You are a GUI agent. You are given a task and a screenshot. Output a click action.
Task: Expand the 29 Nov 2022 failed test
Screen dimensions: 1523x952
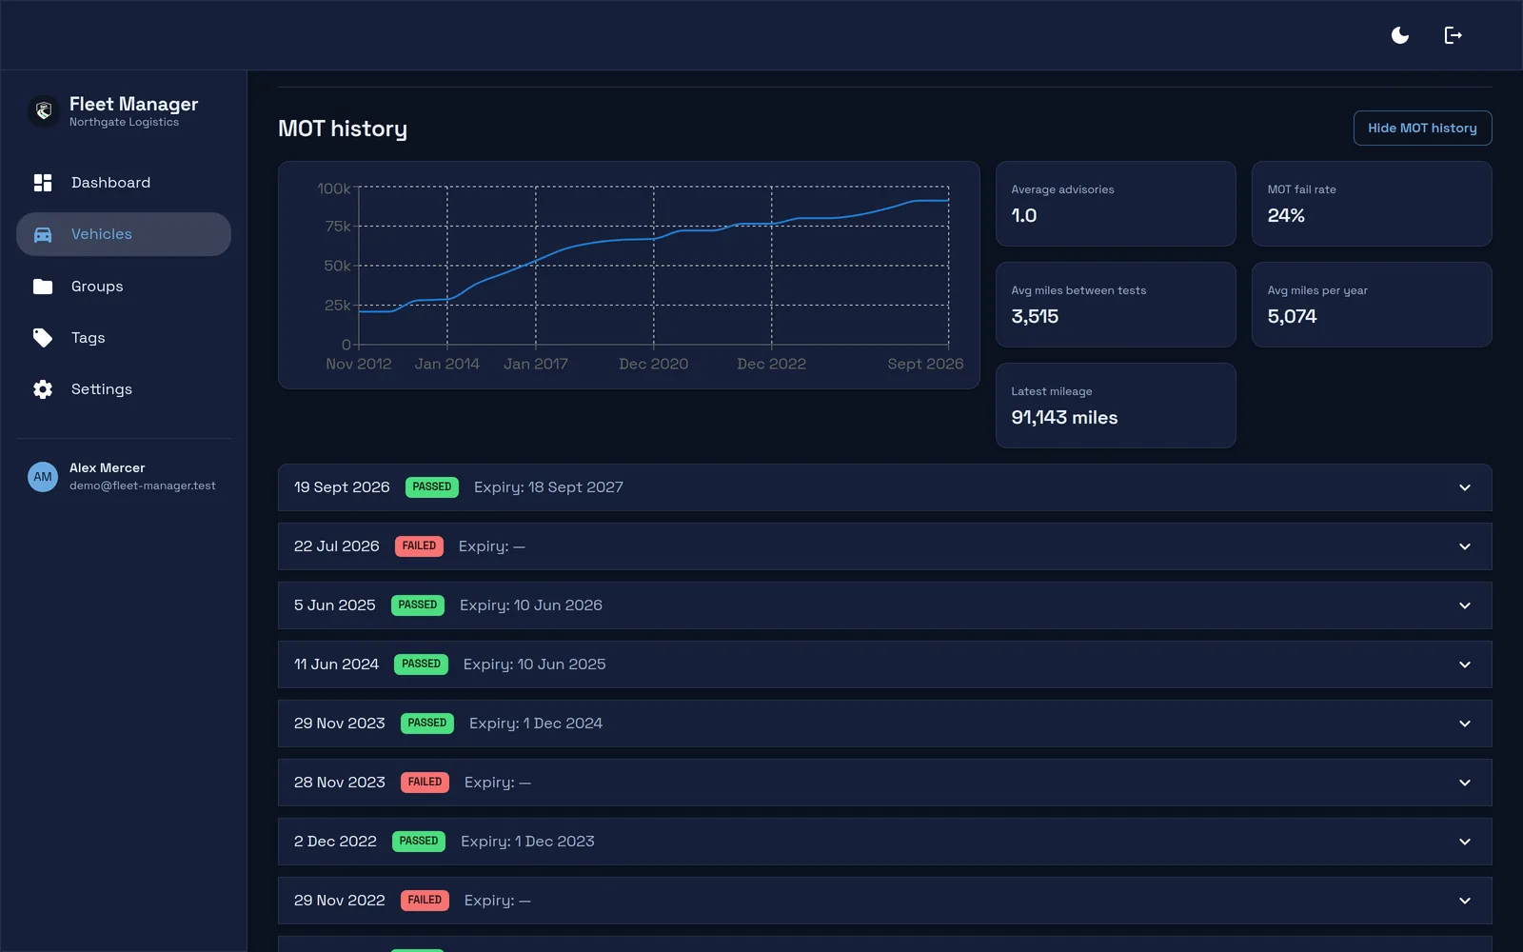(x=884, y=901)
